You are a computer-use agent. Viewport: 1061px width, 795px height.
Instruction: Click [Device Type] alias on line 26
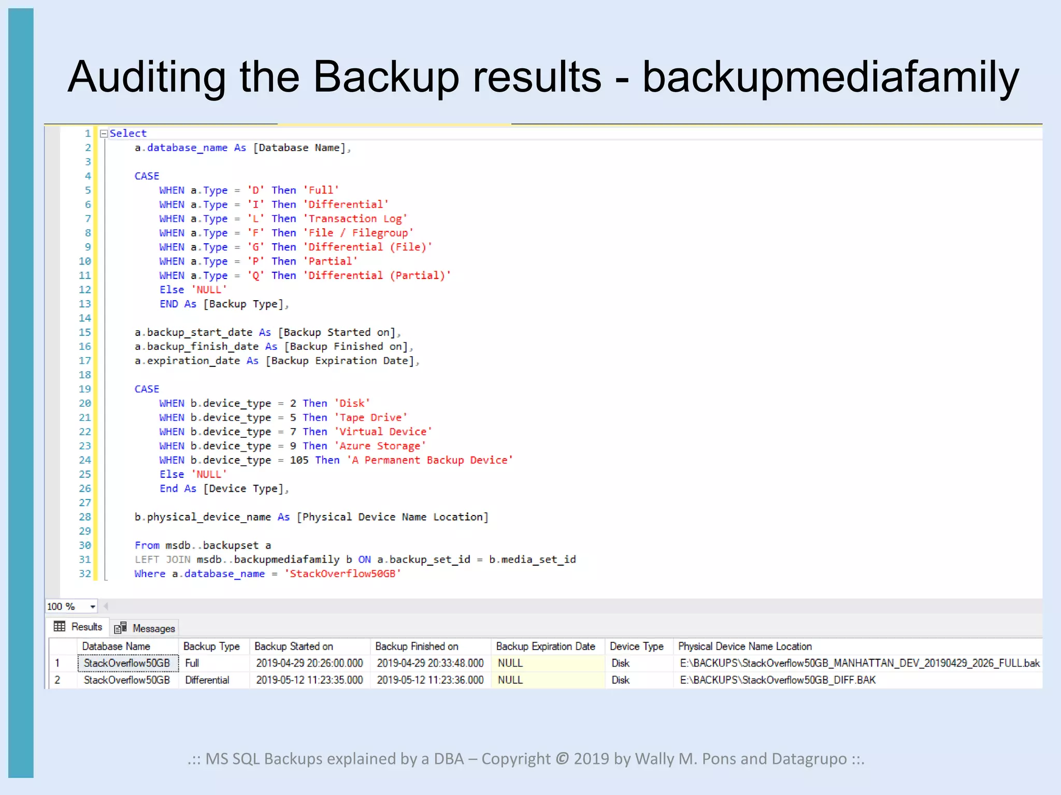[243, 489]
